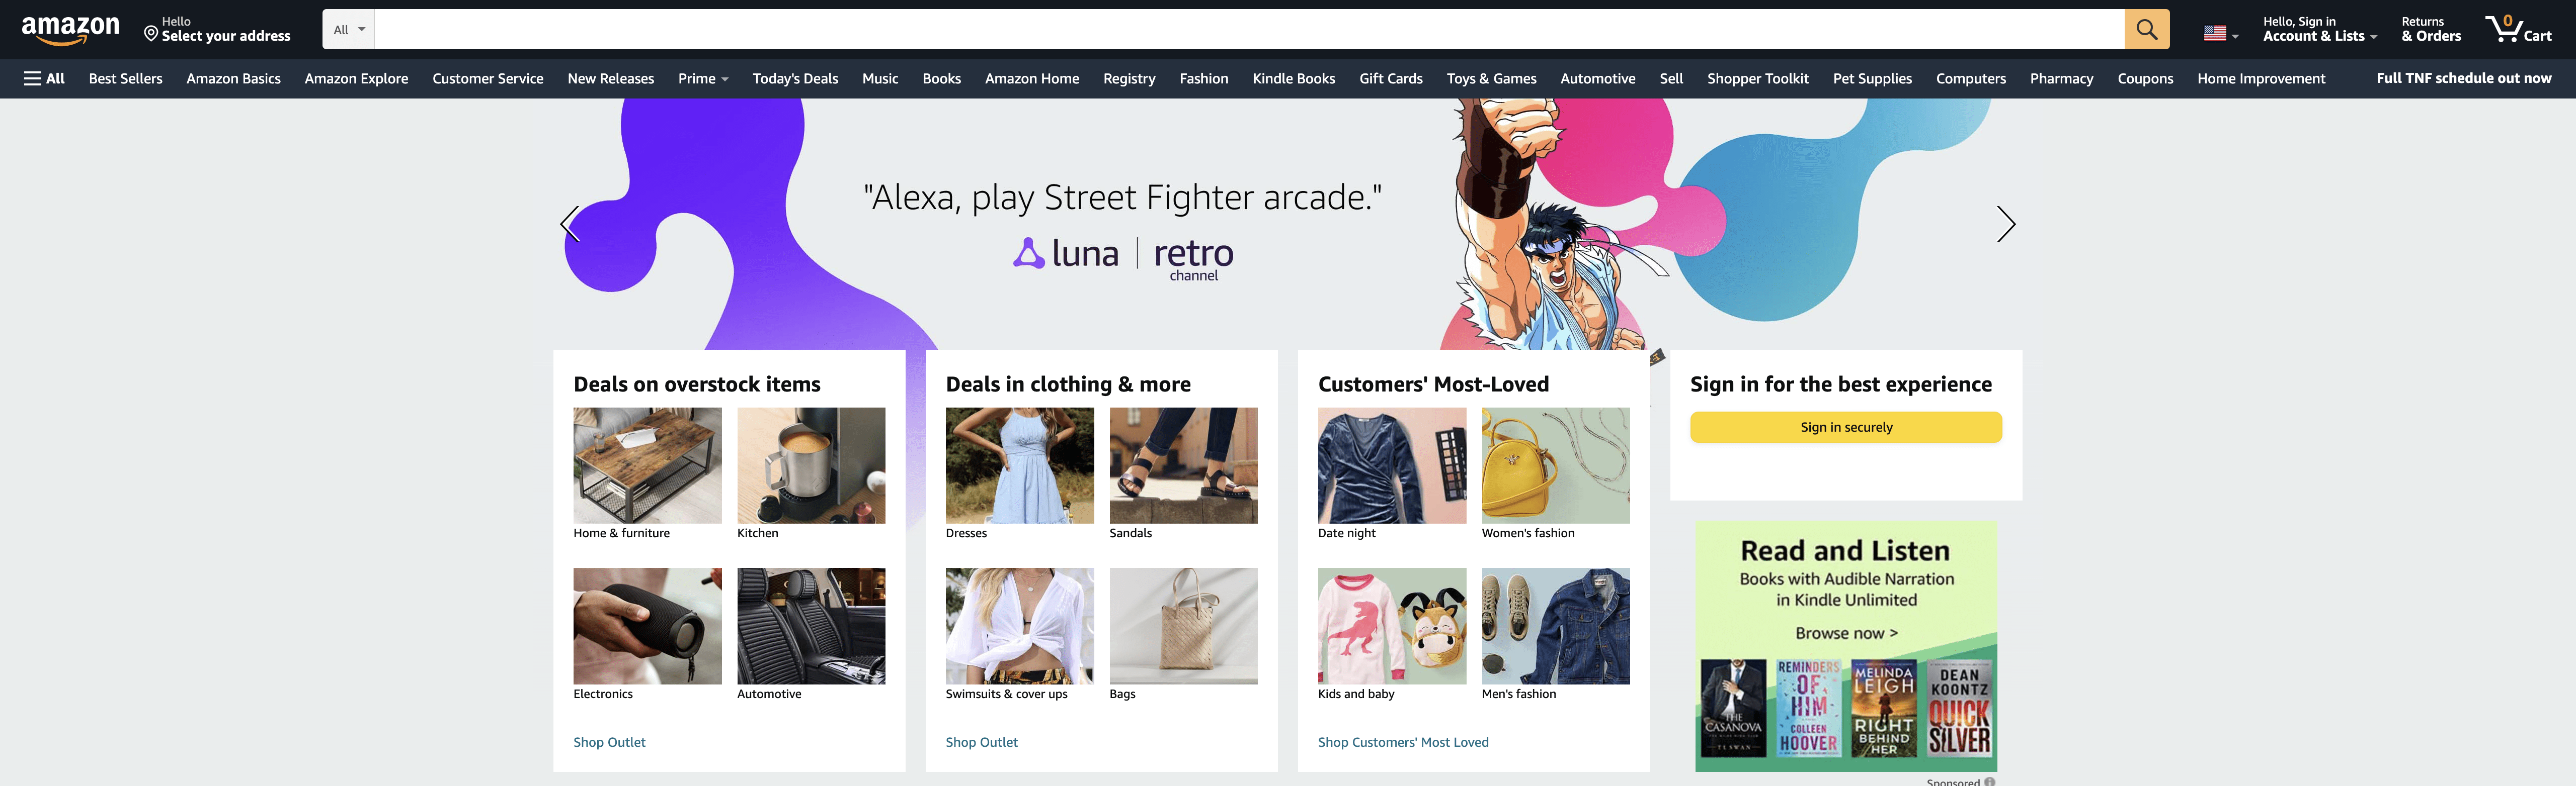Open Shopper Toolkit
The height and width of the screenshot is (786, 2576).
pos(1757,79)
